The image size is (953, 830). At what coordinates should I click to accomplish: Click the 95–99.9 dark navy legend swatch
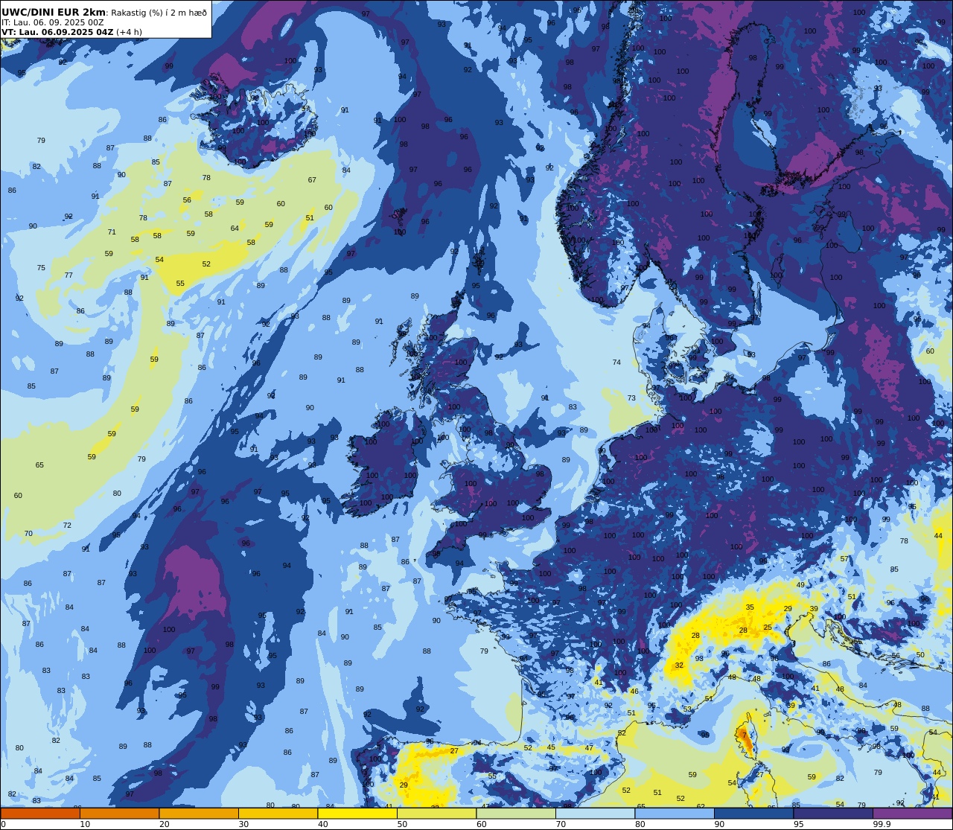tap(833, 813)
